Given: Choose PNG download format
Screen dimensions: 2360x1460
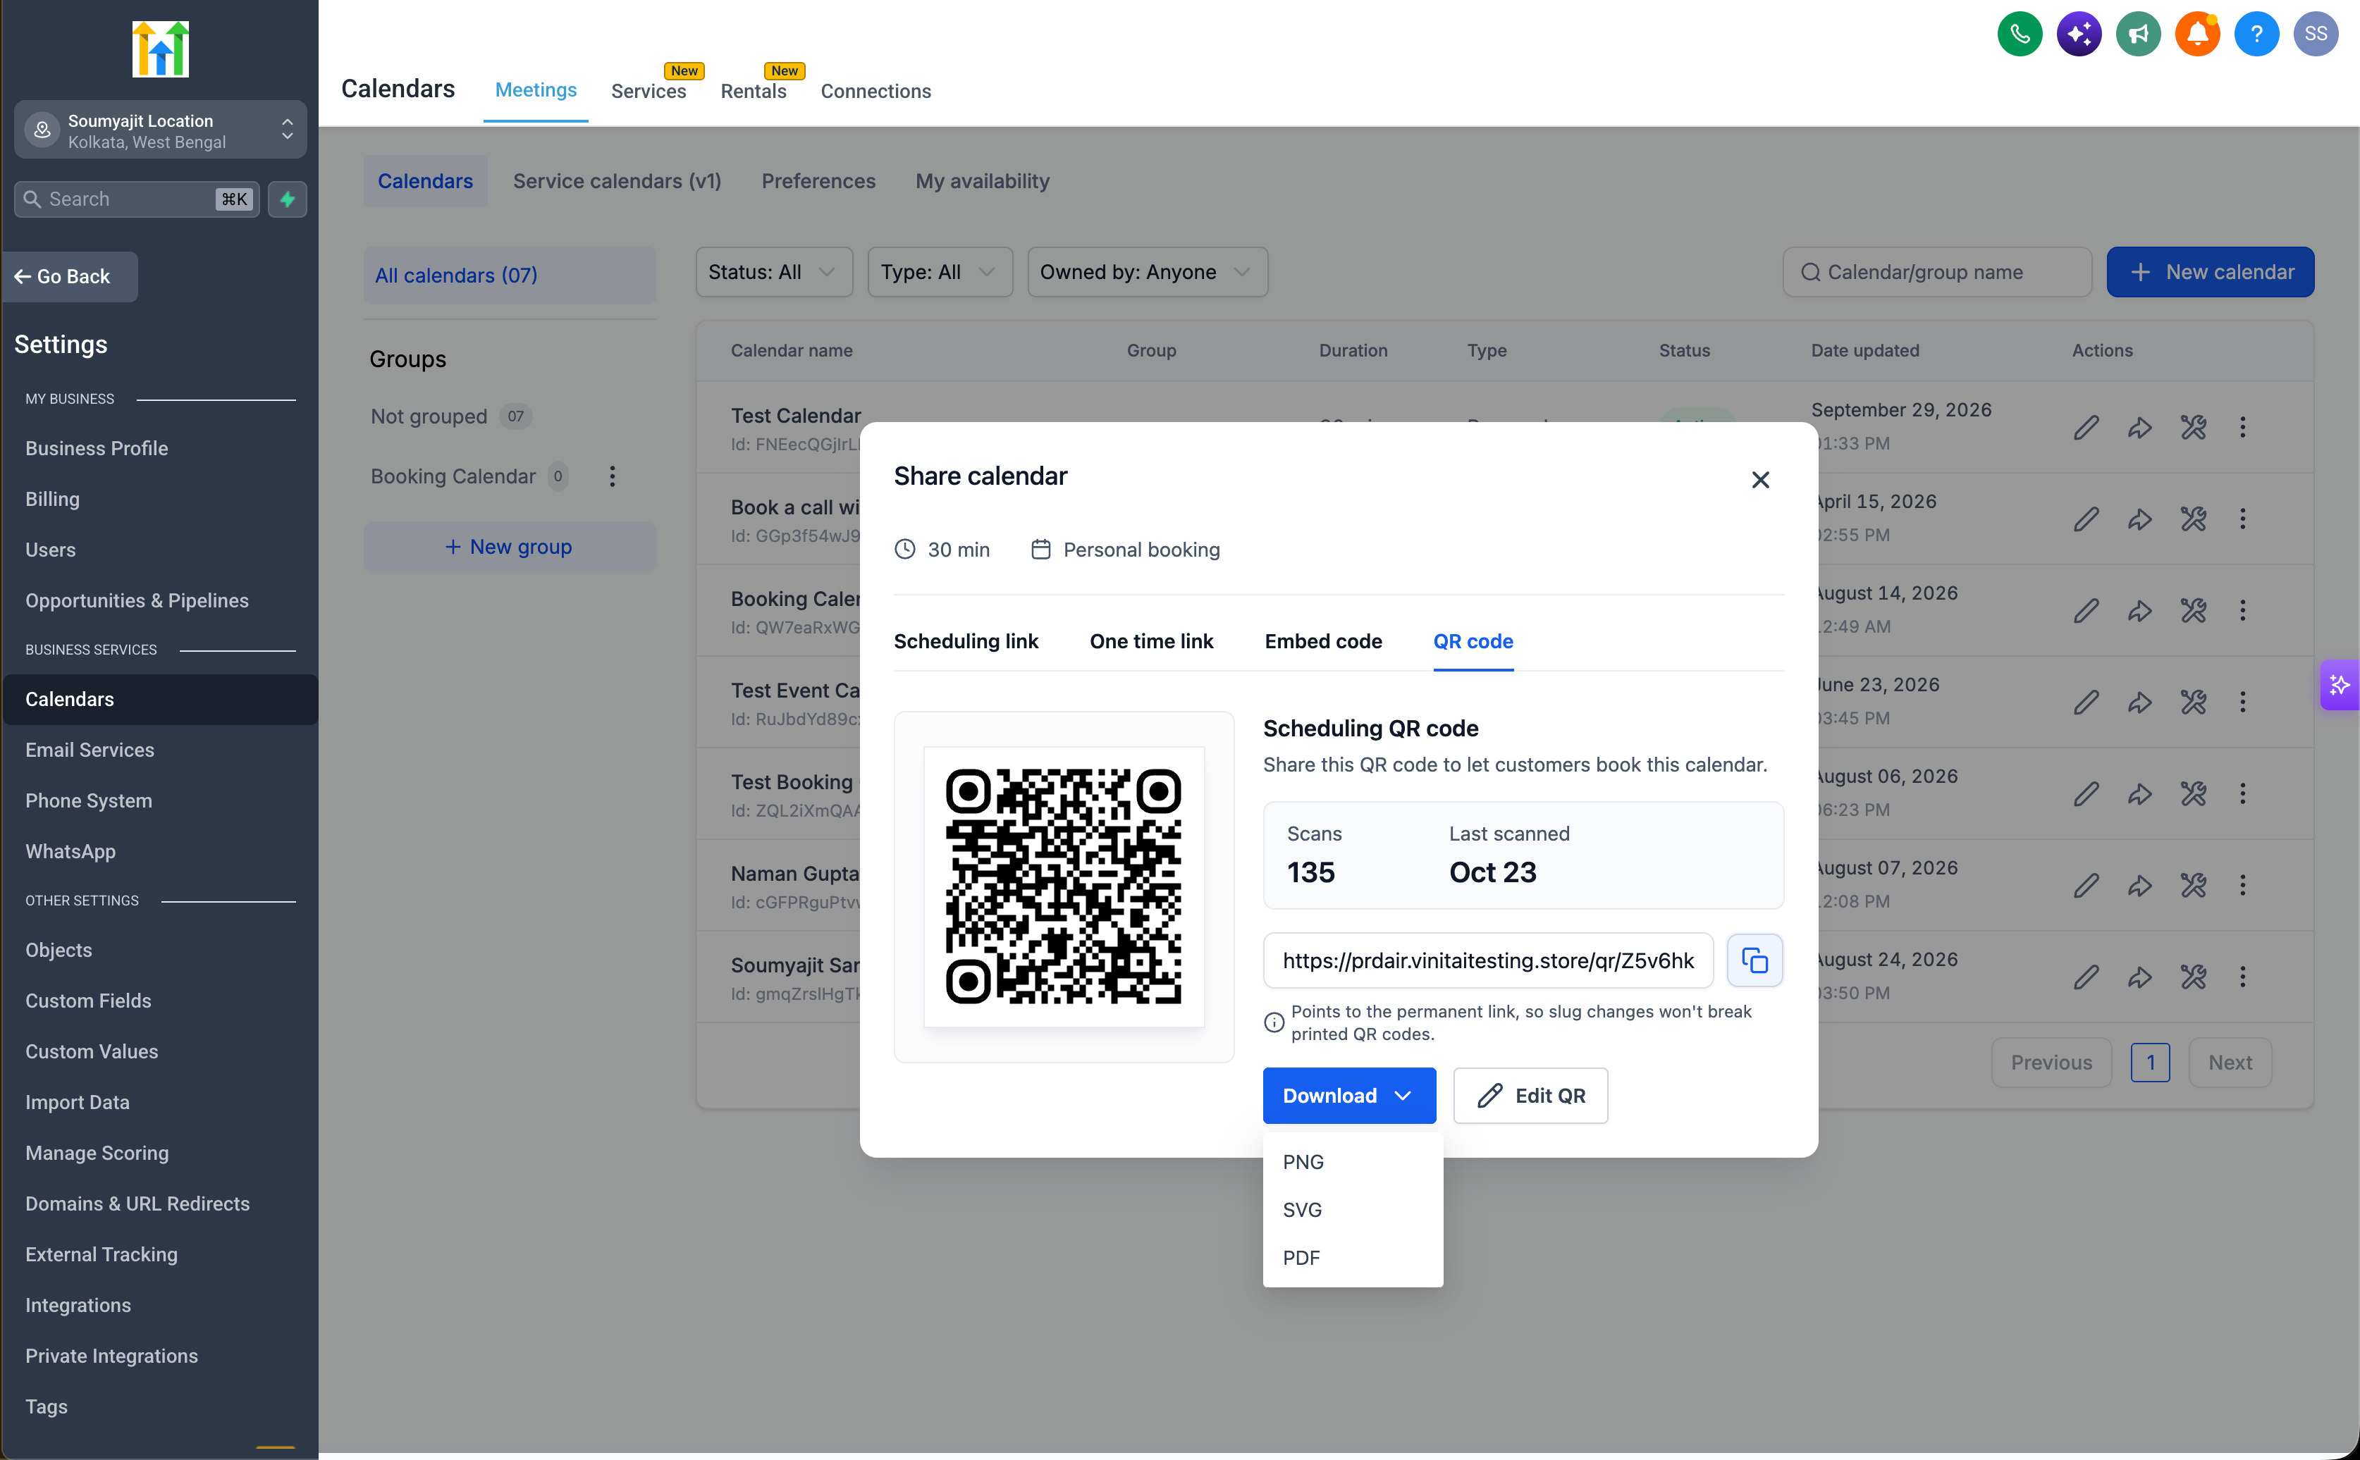Looking at the screenshot, I should click(1351, 1162).
